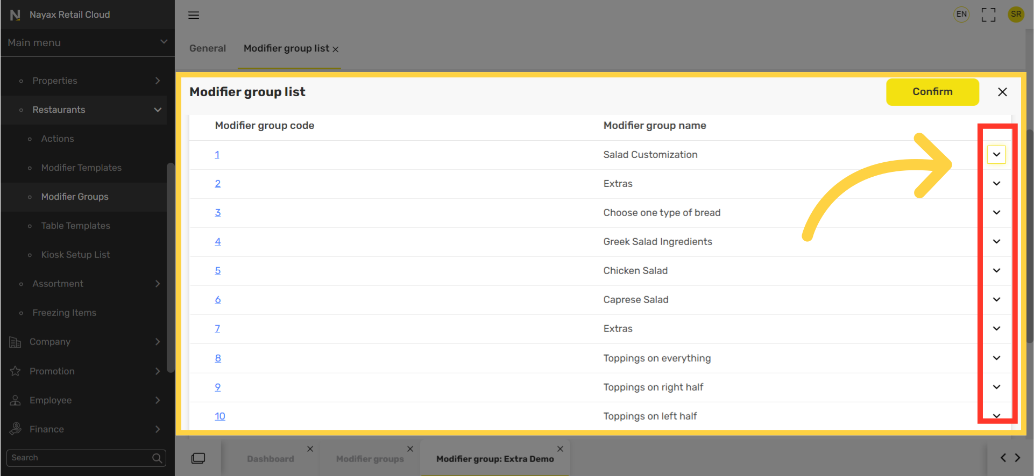
Task: Close the Modifier group: Extra Demo tab
Action: tap(560, 449)
